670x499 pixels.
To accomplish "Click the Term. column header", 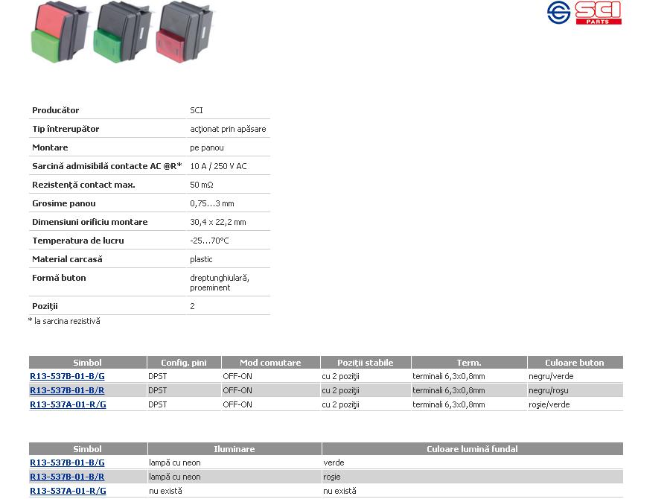I will (x=469, y=363).
